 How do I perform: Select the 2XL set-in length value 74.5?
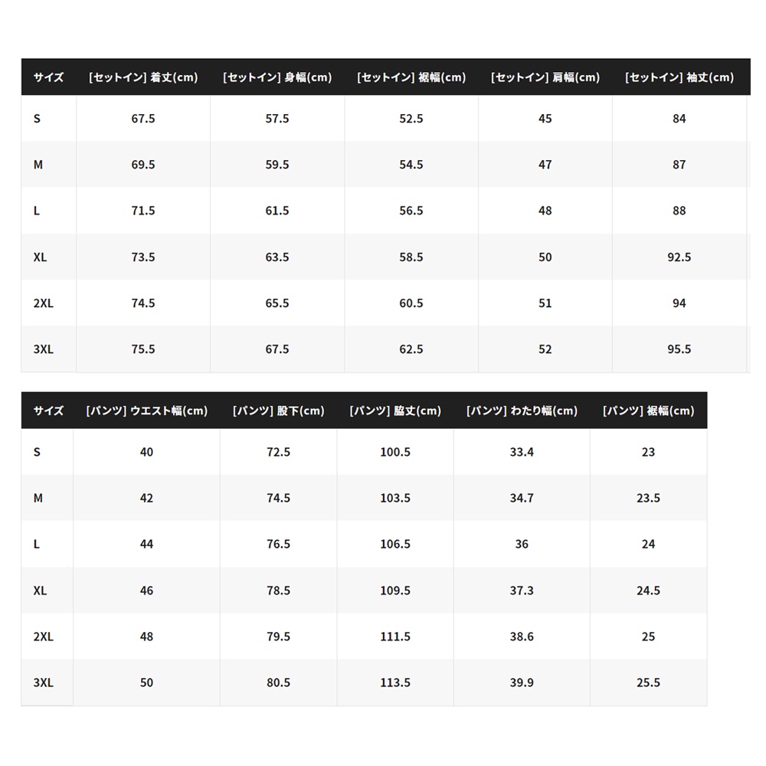pos(143,303)
